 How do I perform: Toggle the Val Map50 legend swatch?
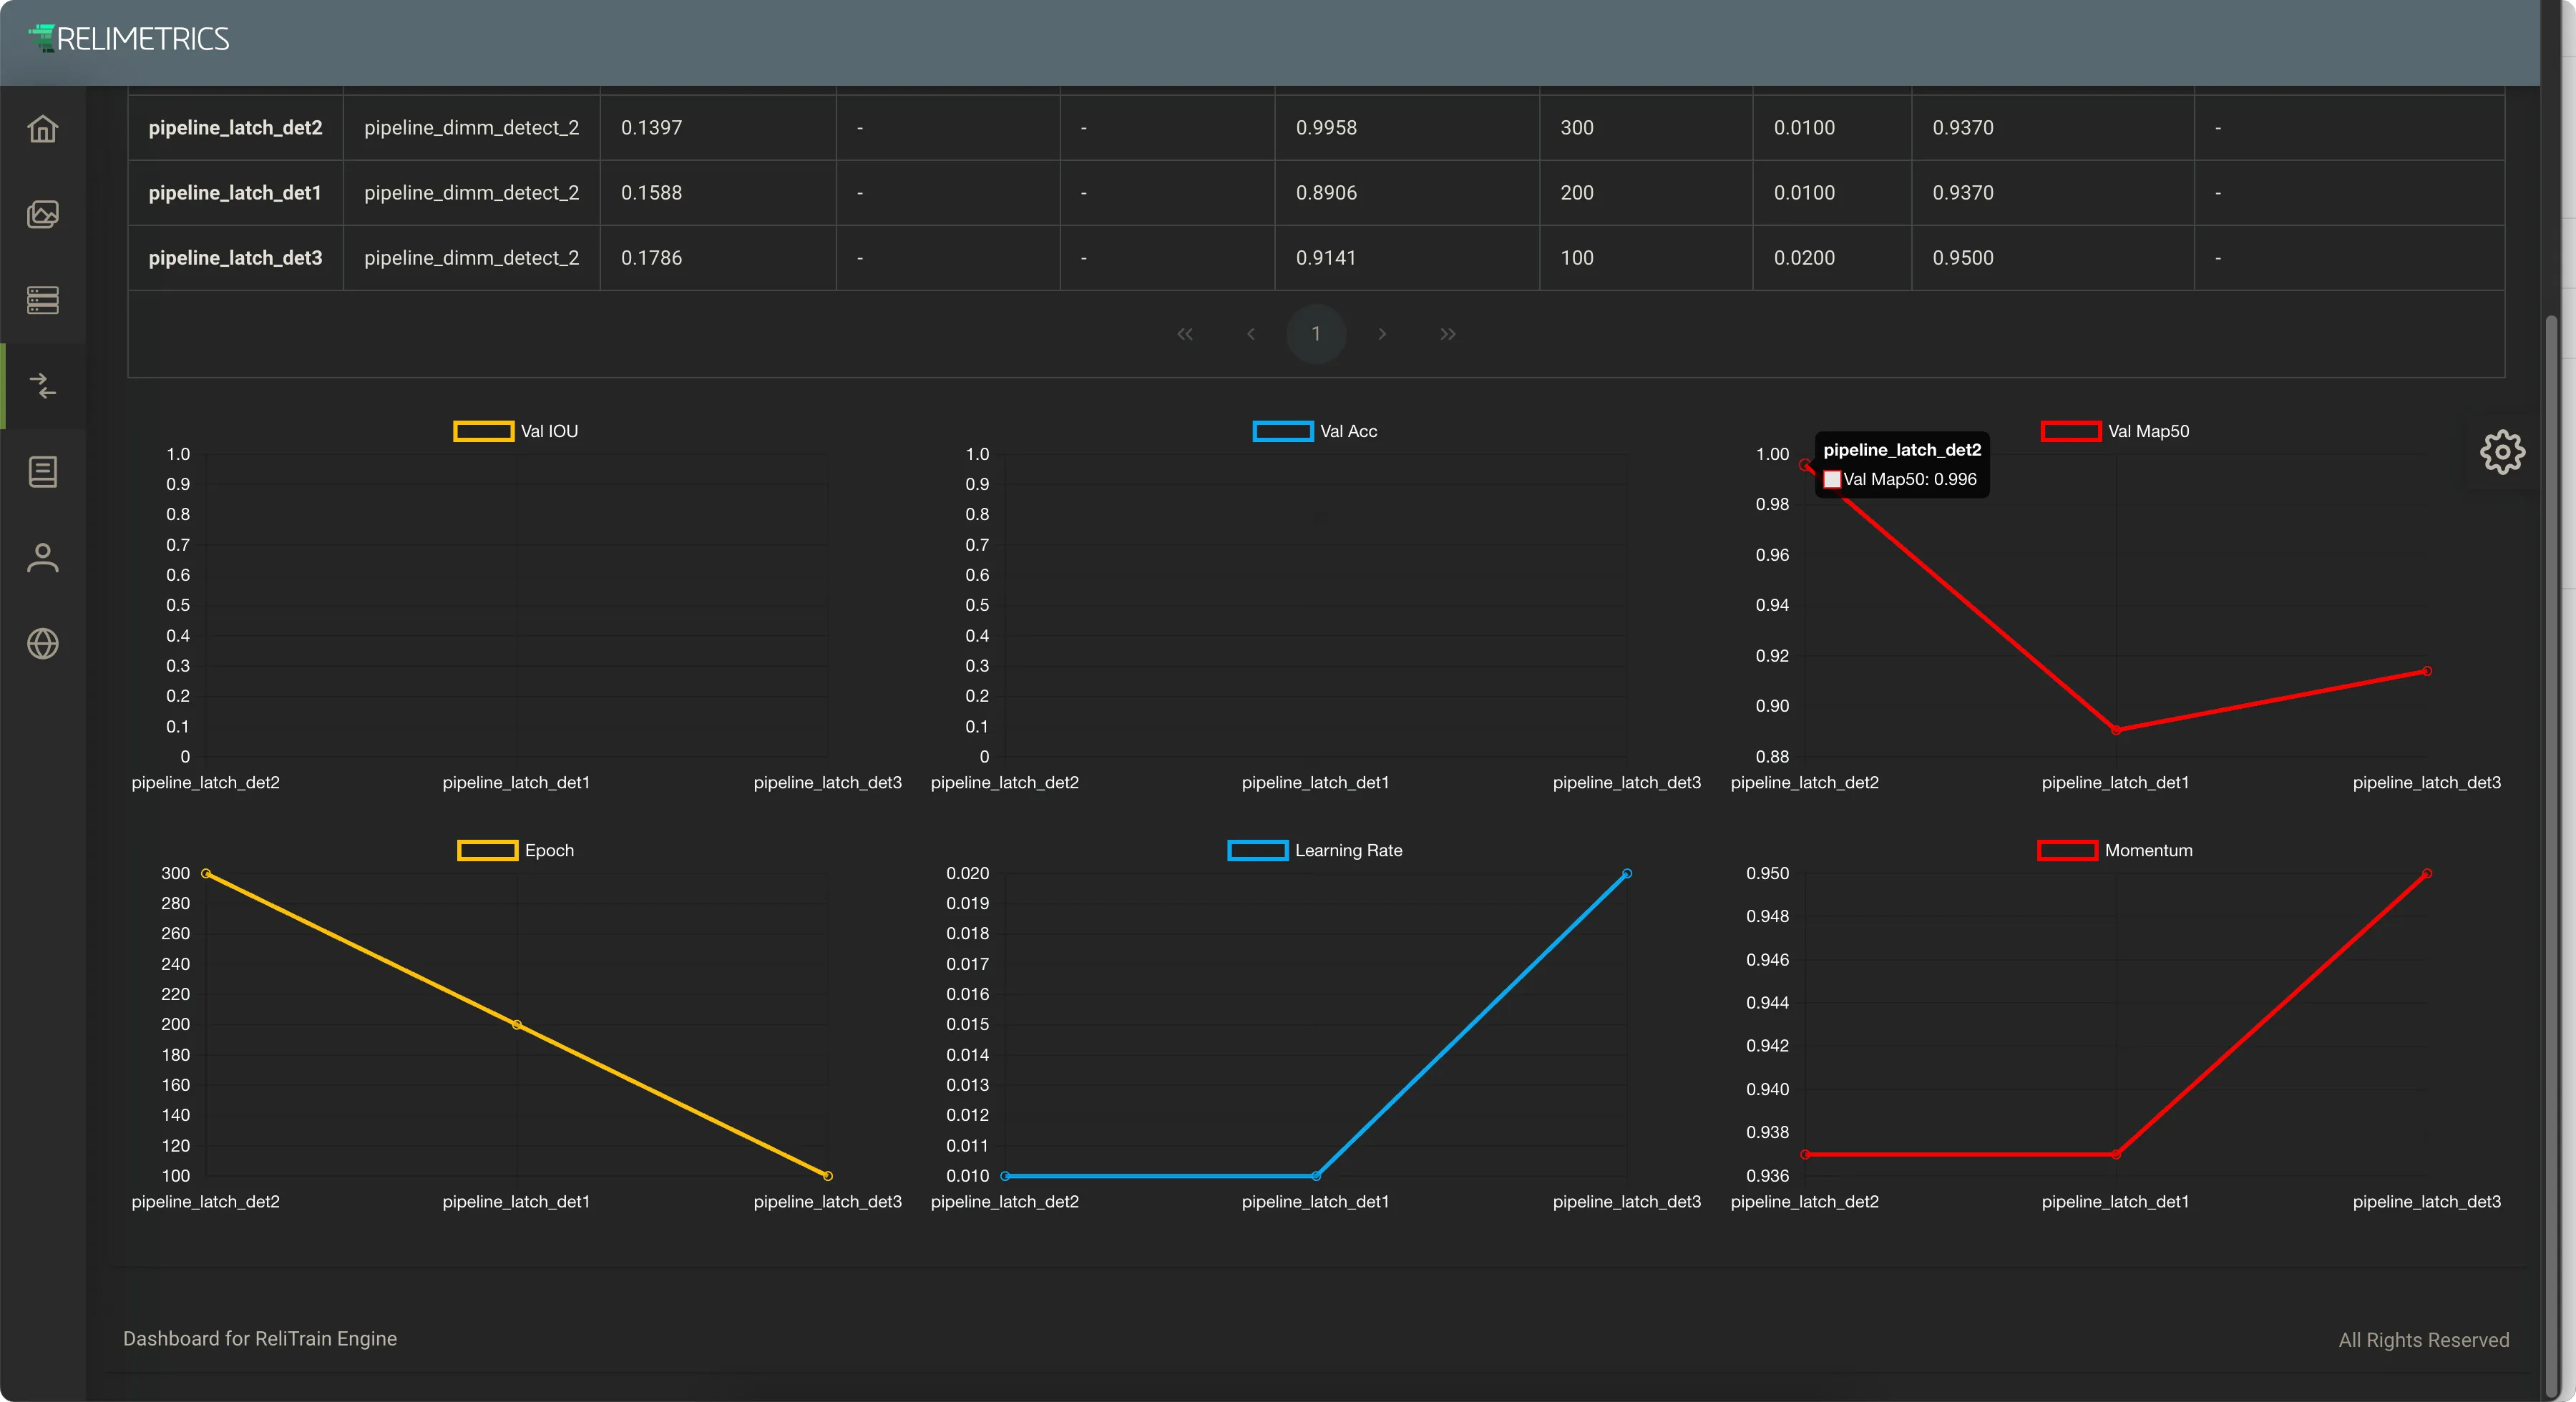(x=2071, y=431)
